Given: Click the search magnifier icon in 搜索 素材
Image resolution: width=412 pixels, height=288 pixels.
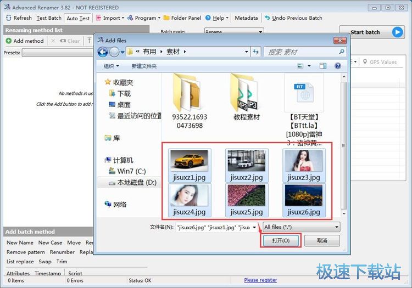Looking at the screenshot, I should (x=341, y=52).
